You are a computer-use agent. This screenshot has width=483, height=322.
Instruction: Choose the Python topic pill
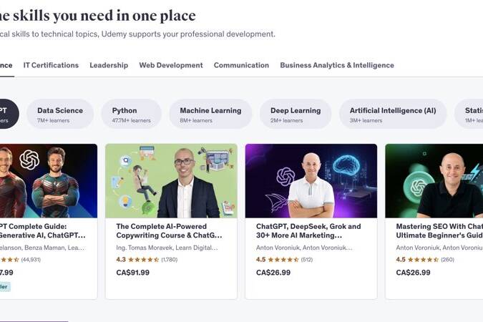(x=131, y=114)
